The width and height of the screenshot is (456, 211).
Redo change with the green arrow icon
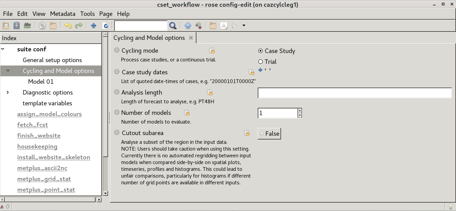[x=79, y=26]
